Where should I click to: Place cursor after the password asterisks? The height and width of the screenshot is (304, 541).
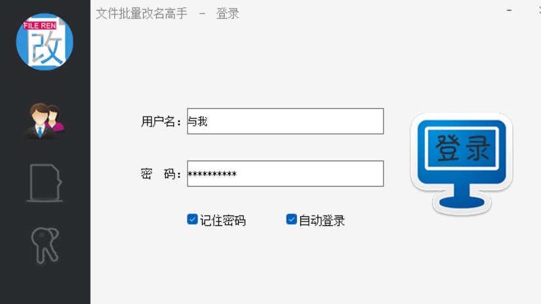[238, 174]
